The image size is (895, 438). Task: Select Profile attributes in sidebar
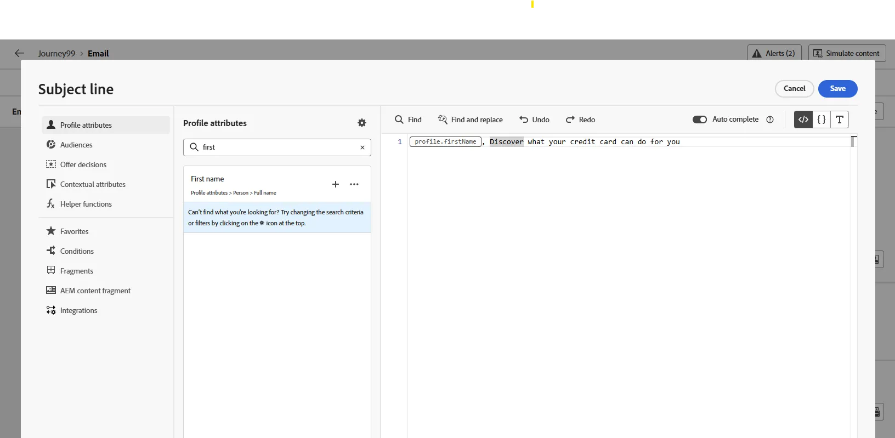tap(106, 125)
